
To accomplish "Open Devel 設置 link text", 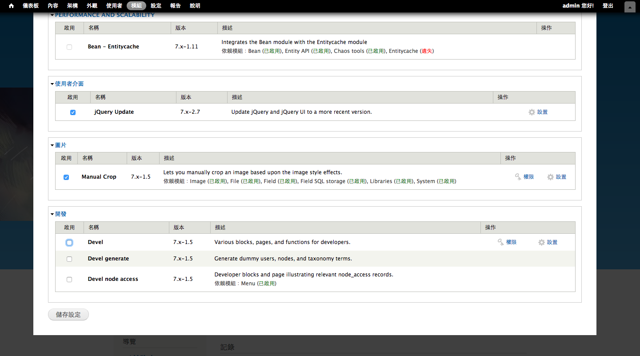I will [552, 242].
